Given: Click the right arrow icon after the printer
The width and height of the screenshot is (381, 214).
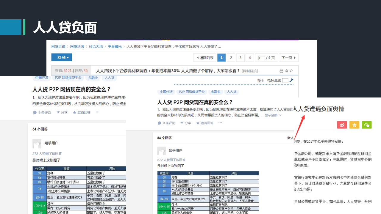Looking at the screenshot, I should click(291, 71).
